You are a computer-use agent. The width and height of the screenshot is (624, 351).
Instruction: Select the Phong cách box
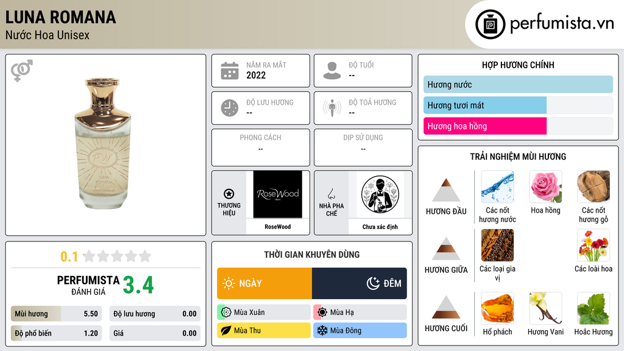click(x=261, y=147)
